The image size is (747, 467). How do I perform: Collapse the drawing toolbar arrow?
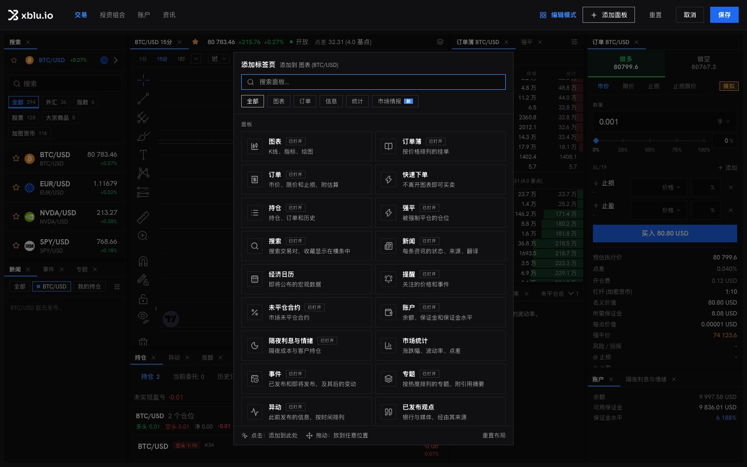[x=156, y=308]
